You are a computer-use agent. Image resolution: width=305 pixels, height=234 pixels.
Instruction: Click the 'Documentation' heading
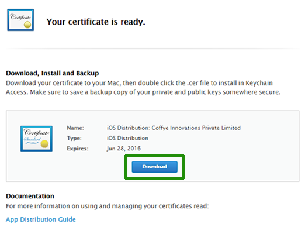(30, 196)
